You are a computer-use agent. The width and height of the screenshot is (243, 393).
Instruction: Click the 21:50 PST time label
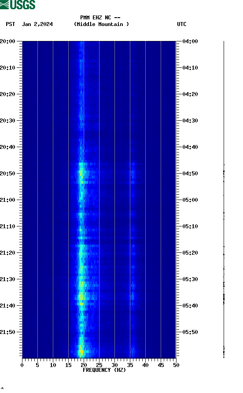pyautogui.click(x=7, y=332)
